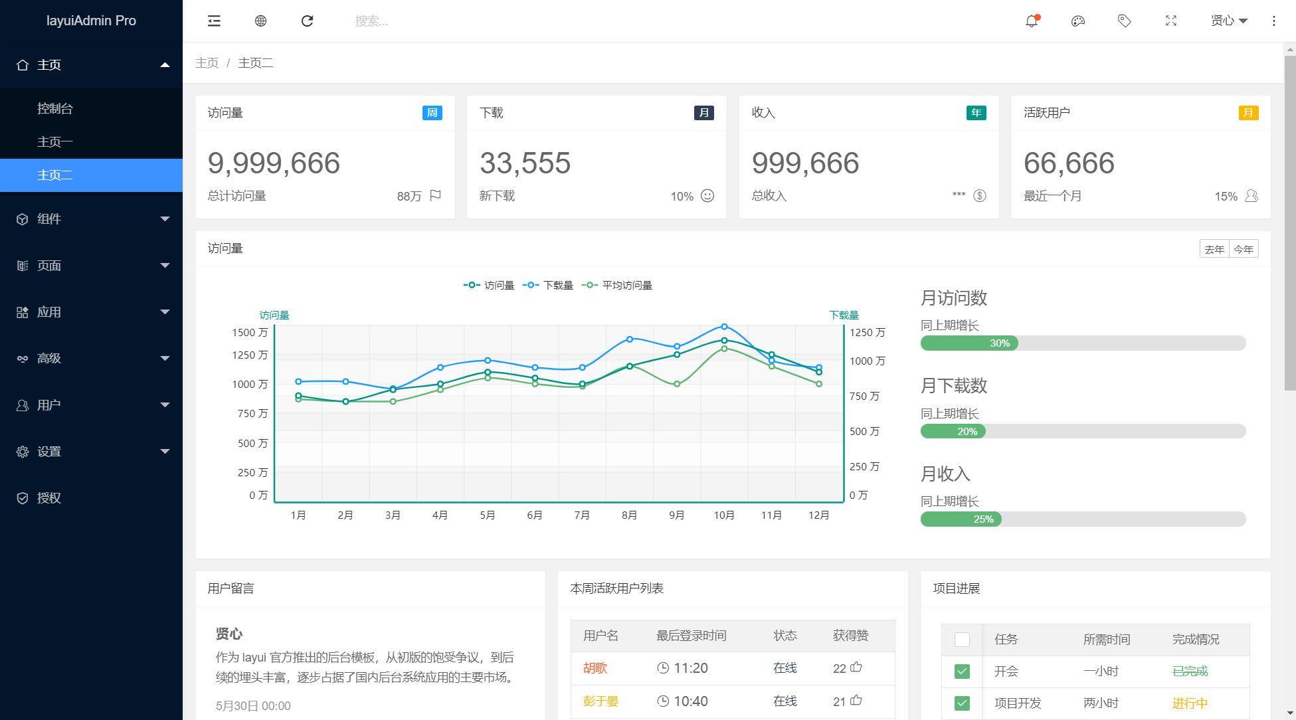The width and height of the screenshot is (1296, 720).
Task: Click the 去年 button
Action: pos(1214,249)
